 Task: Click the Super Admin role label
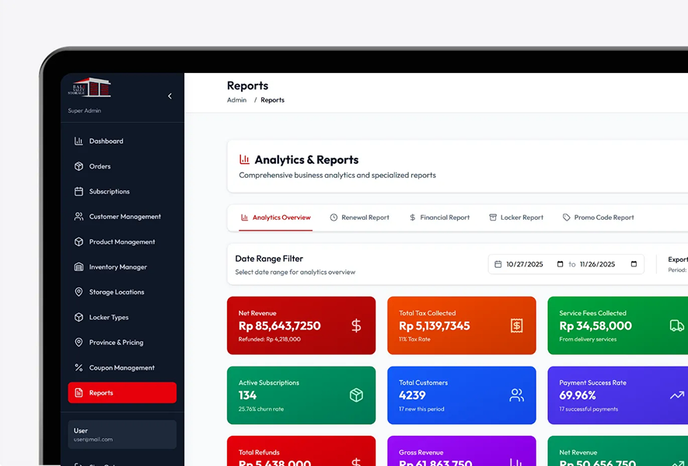click(84, 110)
